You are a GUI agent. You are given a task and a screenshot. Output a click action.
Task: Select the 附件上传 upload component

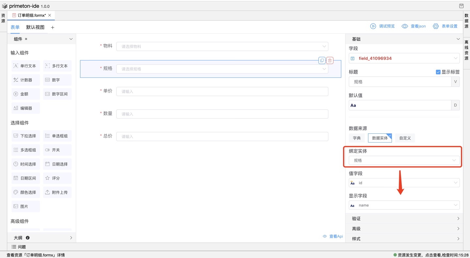pos(57,192)
